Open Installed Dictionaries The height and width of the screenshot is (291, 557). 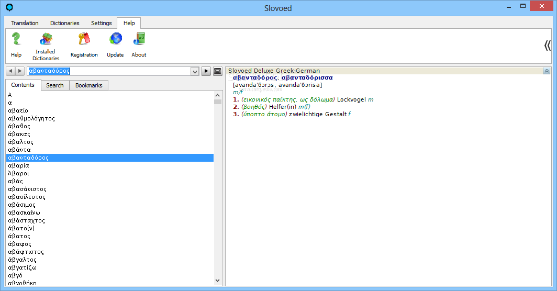46,39
